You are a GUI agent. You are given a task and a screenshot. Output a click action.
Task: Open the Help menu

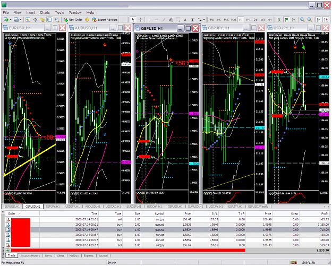(x=90, y=13)
